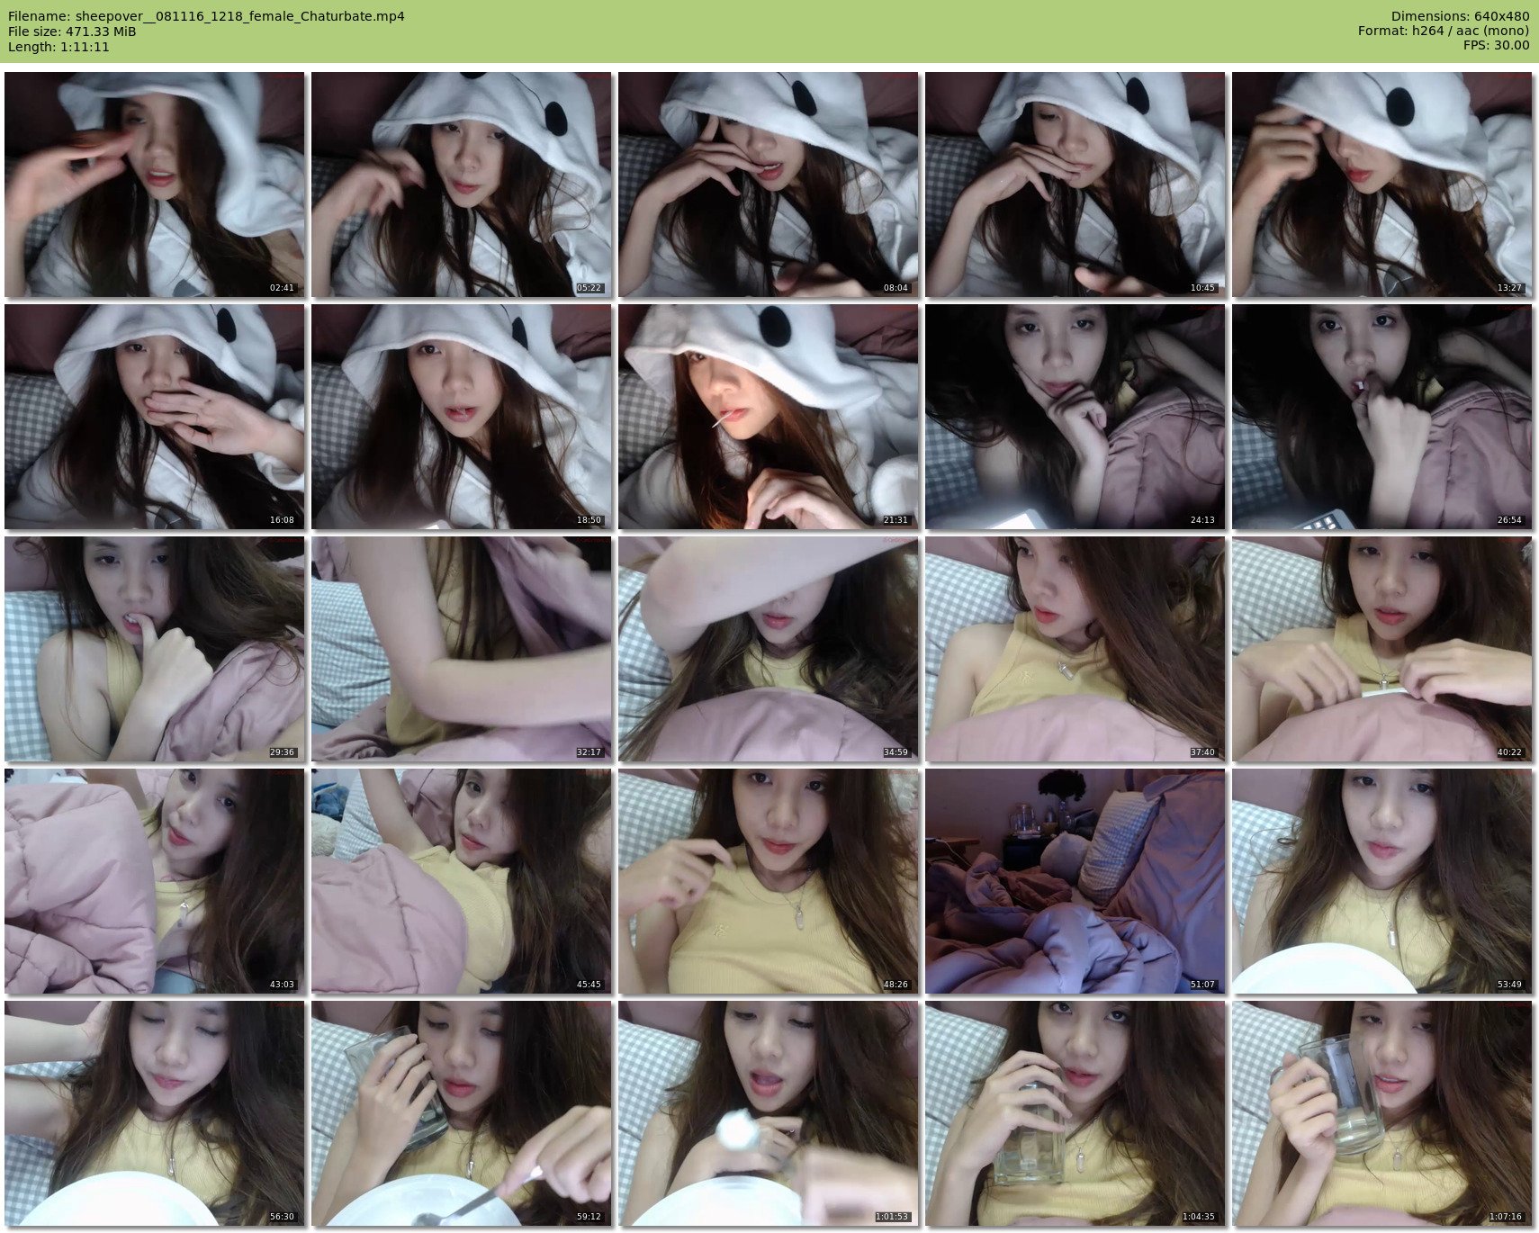Select the 24:13 frame preview

(1075, 417)
